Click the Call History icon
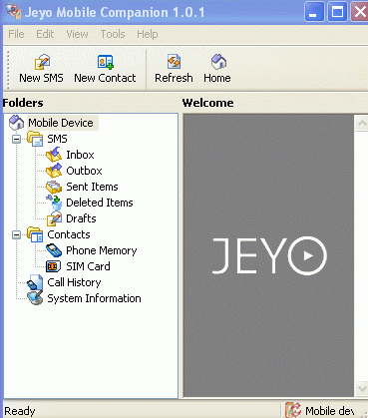 coord(35,282)
